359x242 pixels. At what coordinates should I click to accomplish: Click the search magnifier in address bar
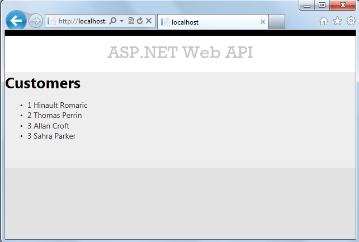click(112, 21)
